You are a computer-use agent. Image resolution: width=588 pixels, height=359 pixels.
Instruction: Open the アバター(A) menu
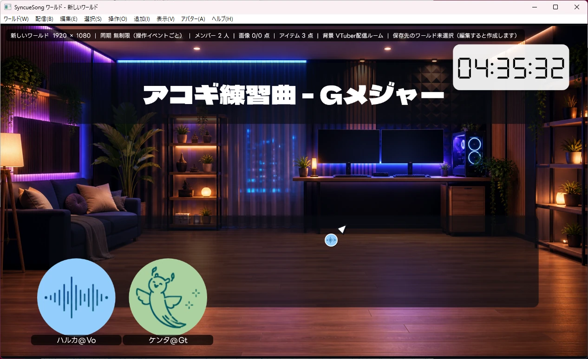point(193,19)
